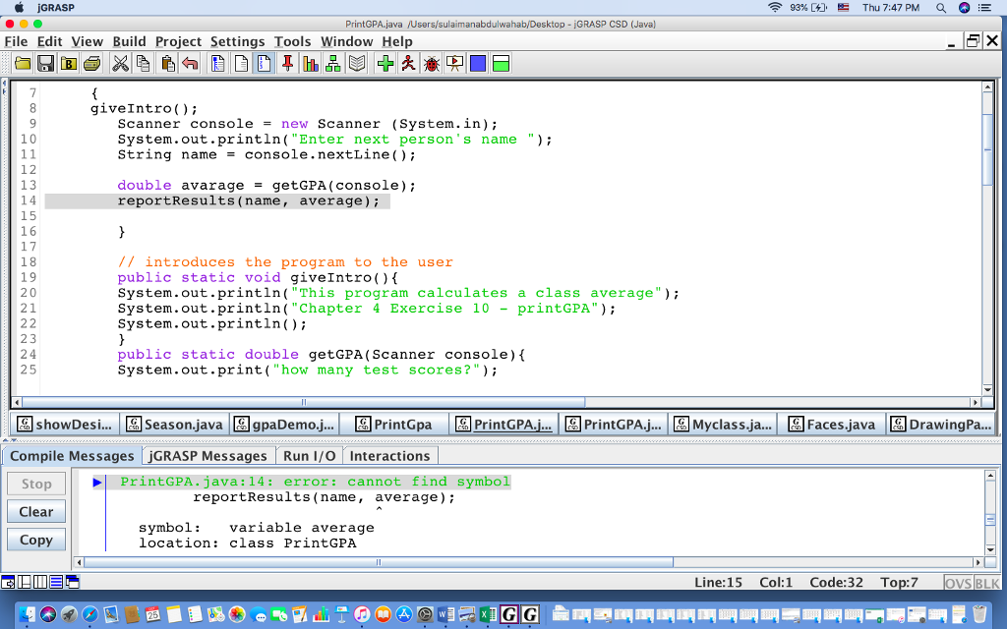Toggle the OVS indicator in the status bar
The height and width of the screenshot is (629, 1007).
tap(958, 582)
